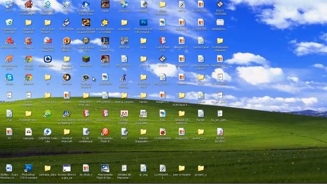Select the qr_img file
The height and width of the screenshot is (184, 327).
click(143, 168)
